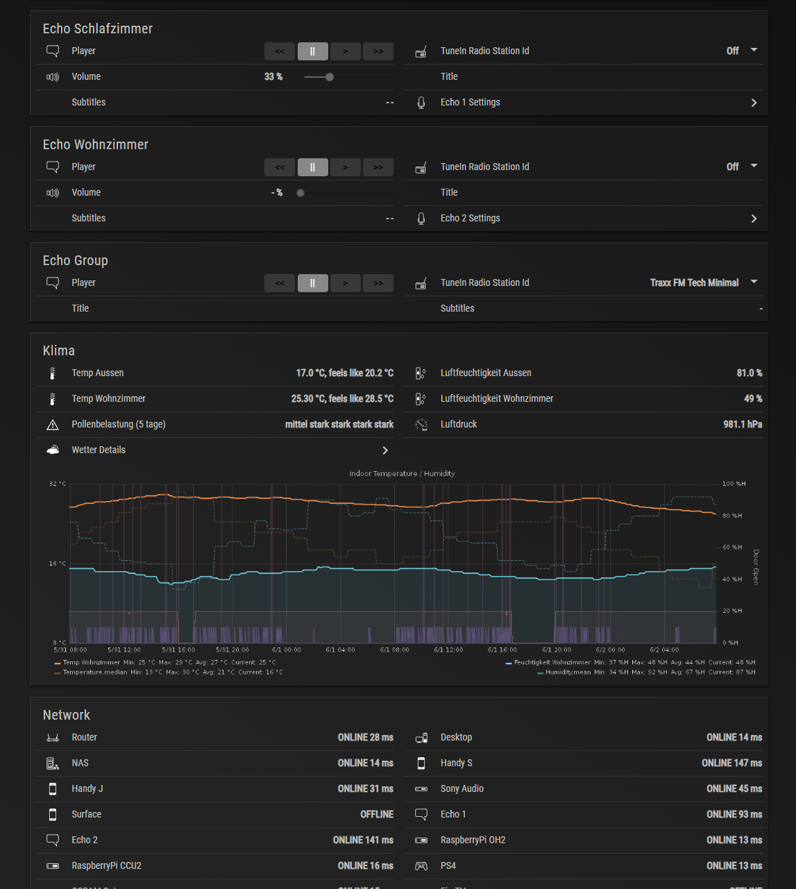796x889 pixels.
Task: Click the Router network icon
Action: pos(53,738)
